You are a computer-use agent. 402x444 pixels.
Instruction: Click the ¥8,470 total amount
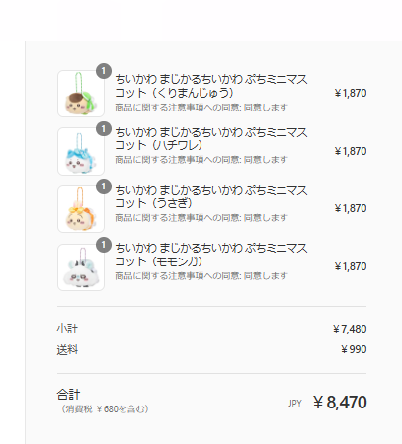coord(340,403)
